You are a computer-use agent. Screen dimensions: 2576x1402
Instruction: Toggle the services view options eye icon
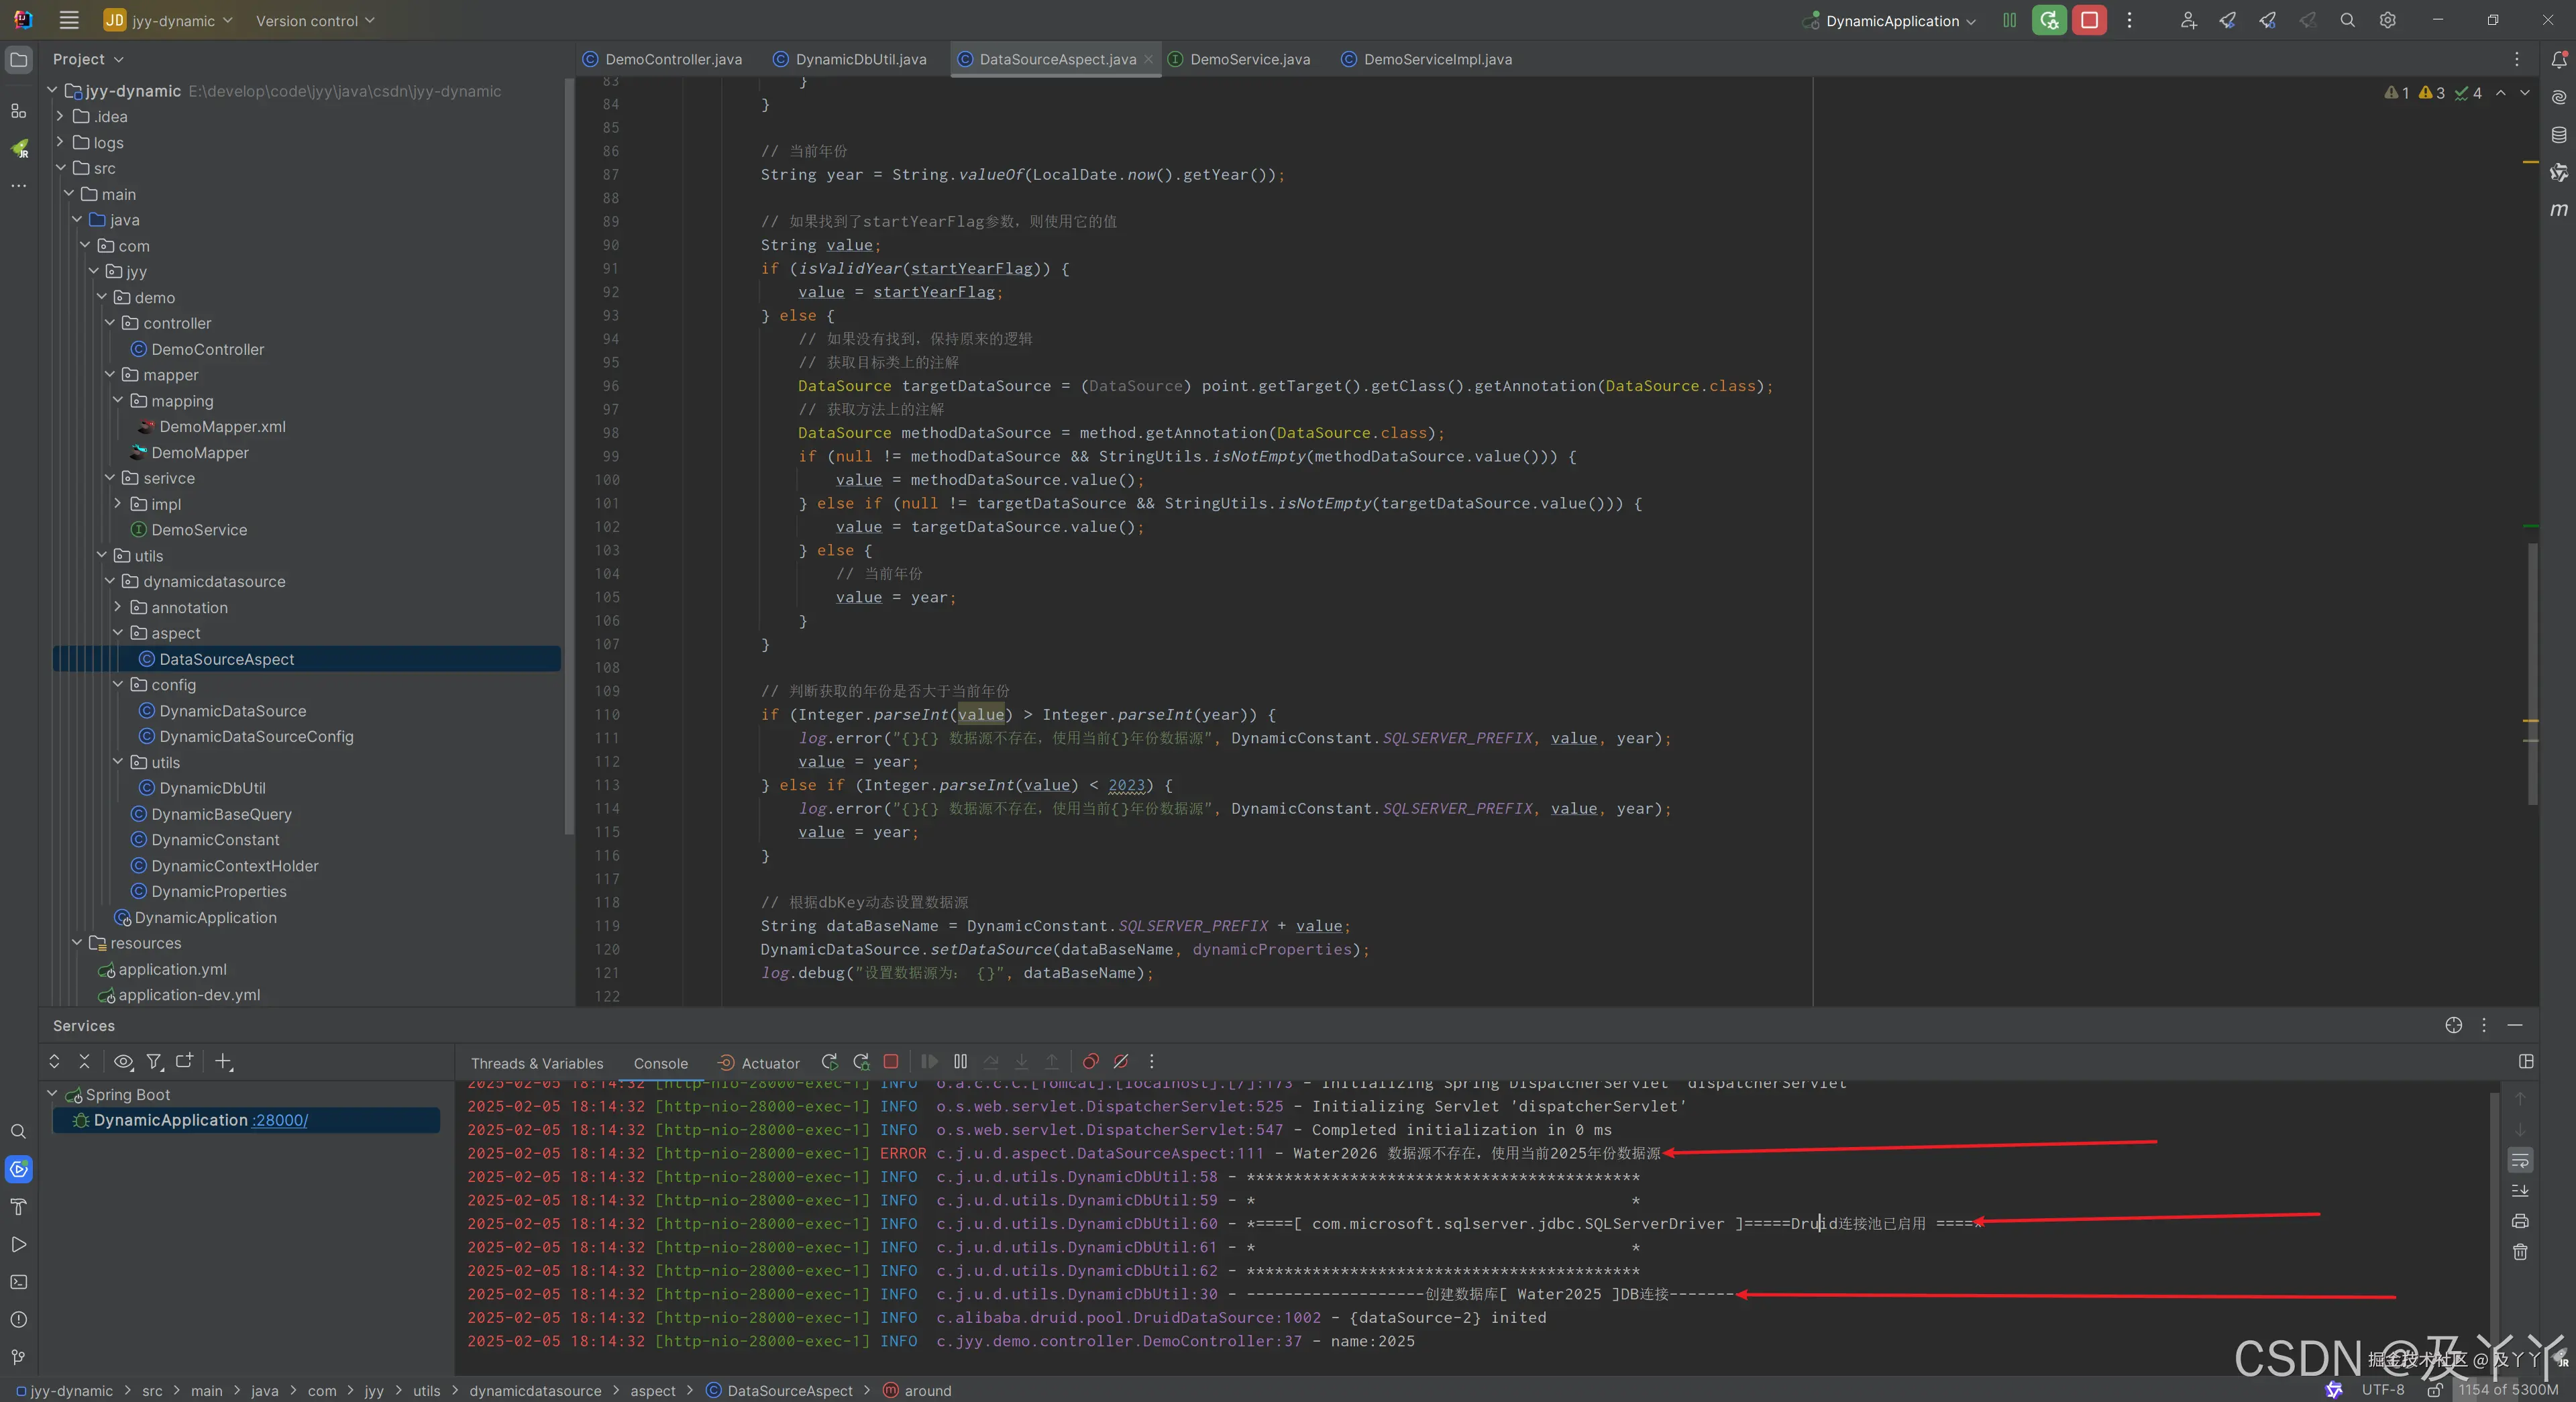click(123, 1062)
